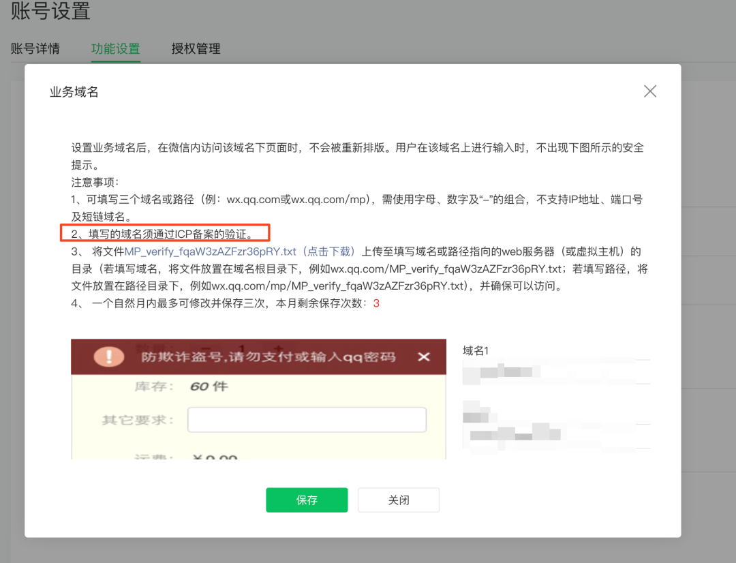Click the green underline indicator under 功能设置
Image resolution: width=736 pixels, height=563 pixels.
(115, 61)
